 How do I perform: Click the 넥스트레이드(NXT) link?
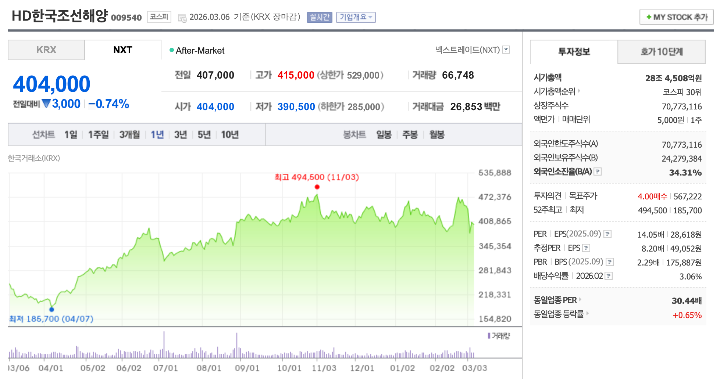point(468,50)
